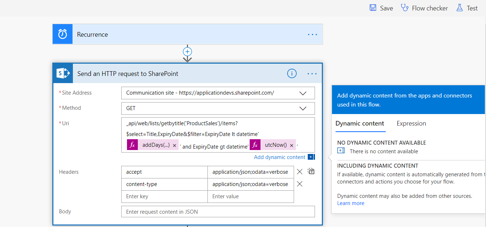This screenshot has width=486, height=227.
Task: Click the Enter key header field
Action: tap(165, 196)
